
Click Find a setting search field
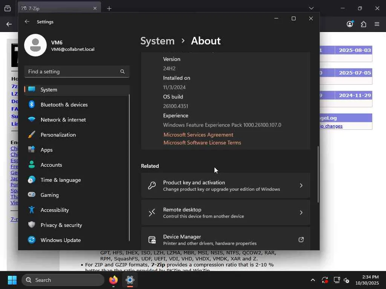tap(77, 71)
